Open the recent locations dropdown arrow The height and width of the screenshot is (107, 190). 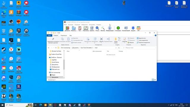[54, 48]
